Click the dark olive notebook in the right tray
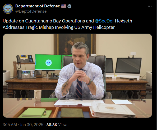 click(72, 113)
